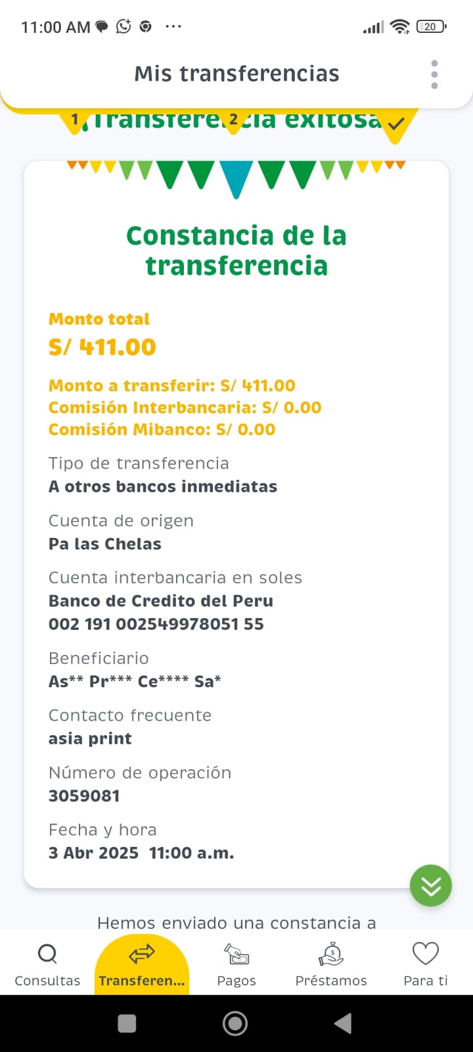Tap step 2 marker in progress indicator
The height and width of the screenshot is (1052, 473).
coord(233,120)
